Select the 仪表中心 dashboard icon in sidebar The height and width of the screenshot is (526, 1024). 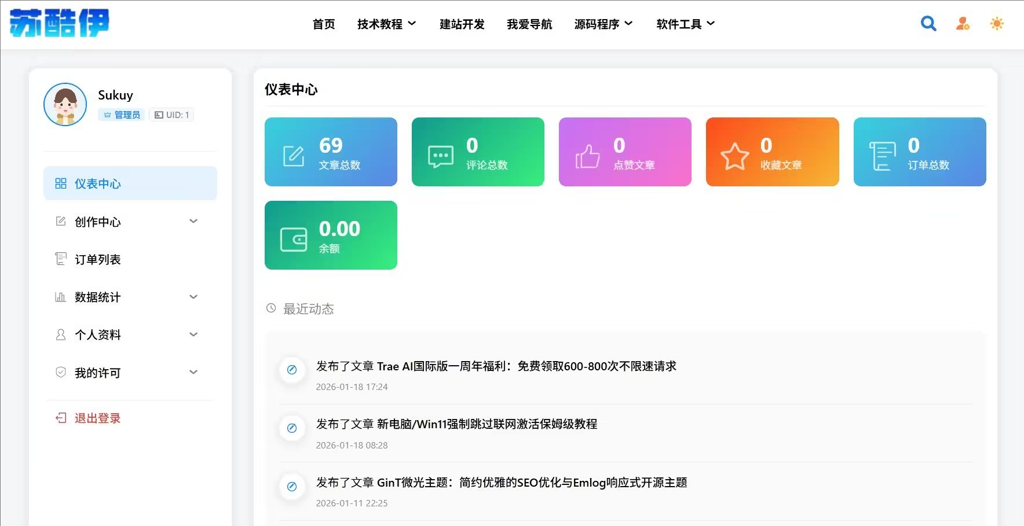60,183
